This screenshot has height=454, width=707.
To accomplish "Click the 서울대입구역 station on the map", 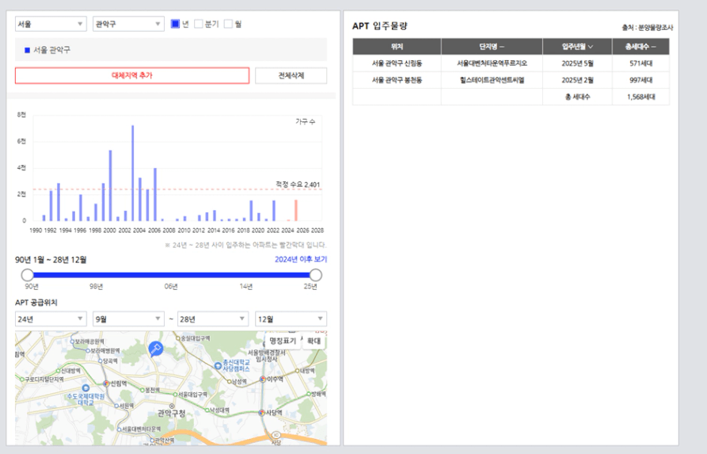I will click(175, 395).
